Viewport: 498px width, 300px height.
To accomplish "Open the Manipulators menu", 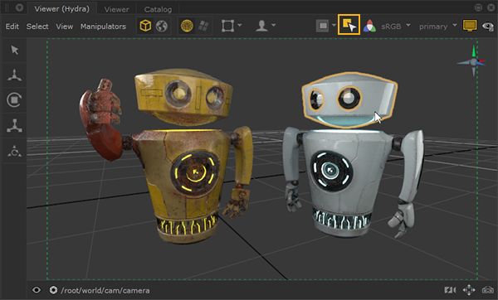I will (x=103, y=27).
